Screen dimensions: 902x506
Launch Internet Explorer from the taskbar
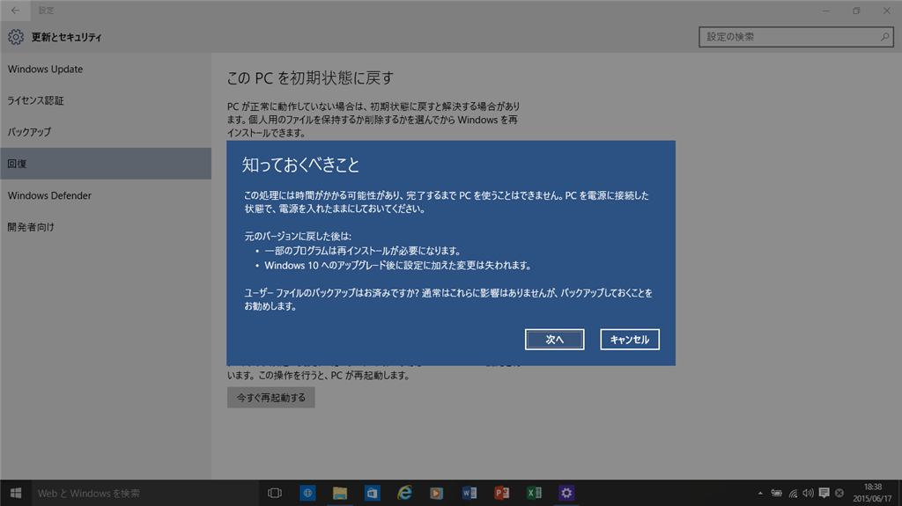click(x=404, y=493)
